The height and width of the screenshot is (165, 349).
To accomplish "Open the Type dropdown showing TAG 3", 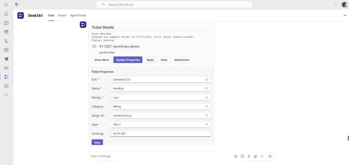I will pyautogui.click(x=161, y=124).
